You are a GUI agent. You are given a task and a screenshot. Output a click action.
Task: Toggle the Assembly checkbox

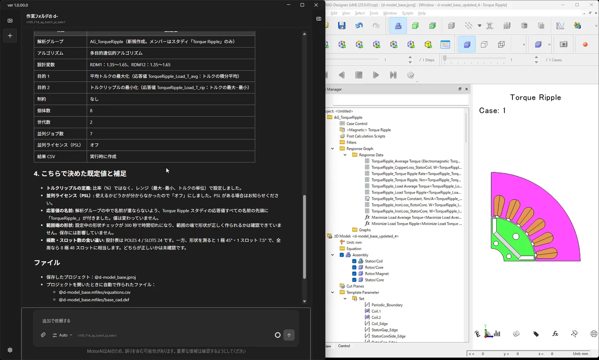(x=342, y=255)
